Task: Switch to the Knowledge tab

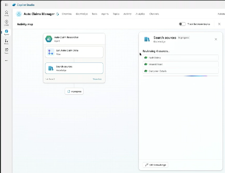Action: pyautogui.click(x=82, y=14)
